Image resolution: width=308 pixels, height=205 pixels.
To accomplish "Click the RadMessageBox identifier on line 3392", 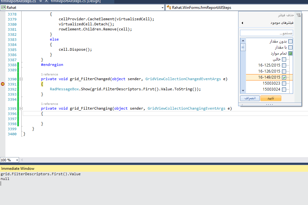I will point(64,89).
